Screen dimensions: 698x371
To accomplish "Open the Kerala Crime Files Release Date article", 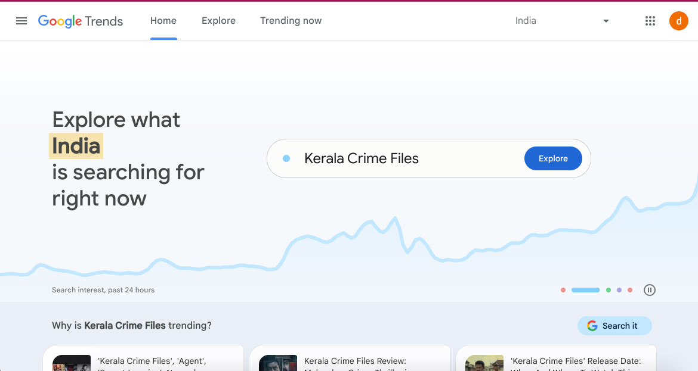I will tap(556, 358).
